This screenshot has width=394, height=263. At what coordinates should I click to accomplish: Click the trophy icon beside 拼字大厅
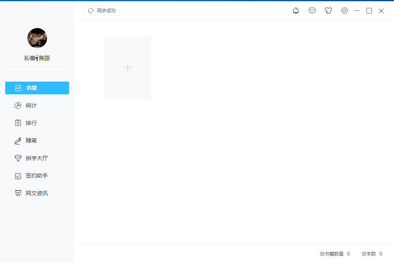pos(18,158)
